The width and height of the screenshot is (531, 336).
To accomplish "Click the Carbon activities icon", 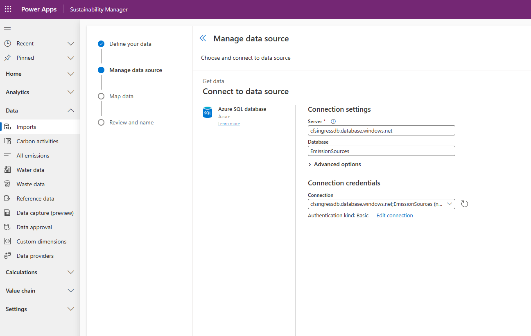I will click(7, 141).
